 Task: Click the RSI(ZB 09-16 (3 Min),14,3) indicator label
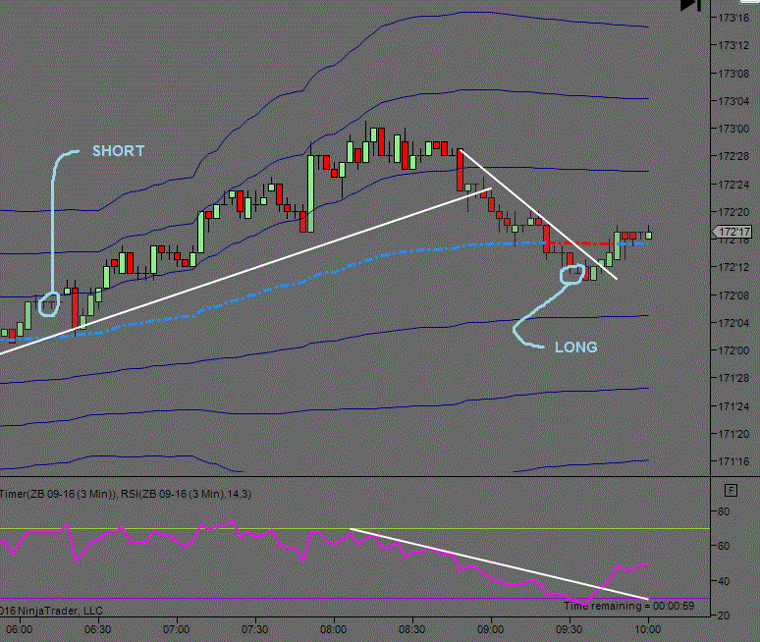(186, 494)
